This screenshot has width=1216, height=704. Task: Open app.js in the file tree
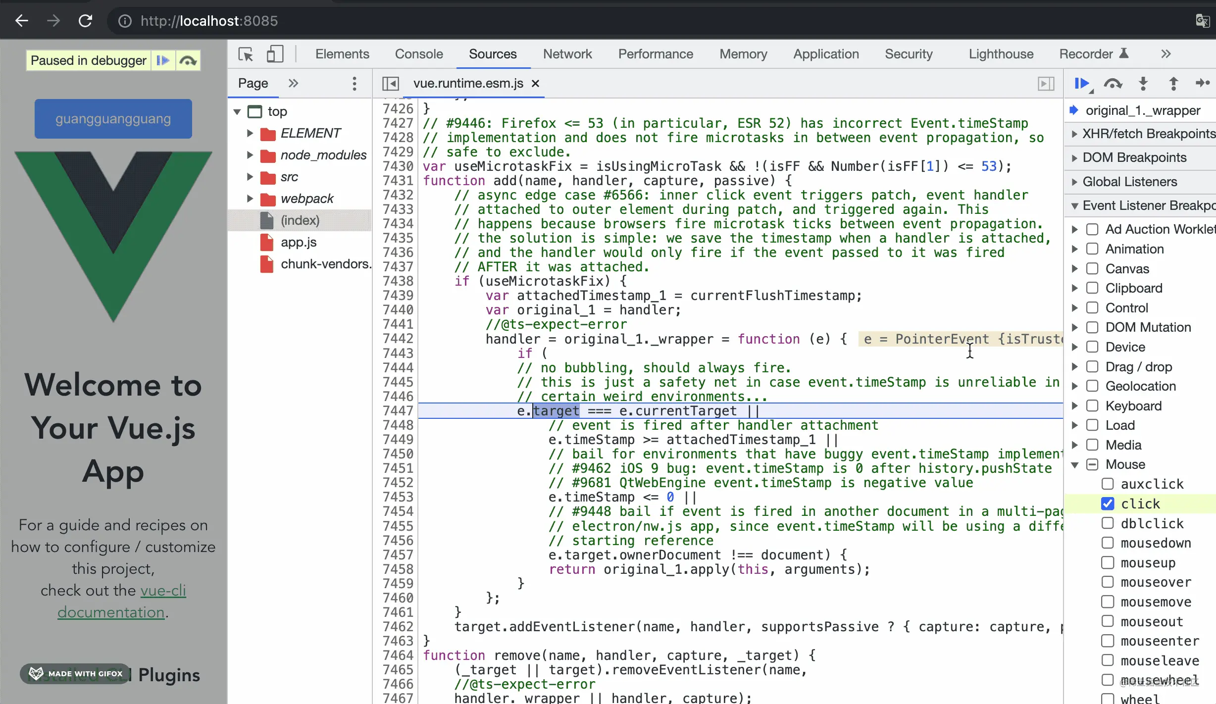tap(298, 242)
